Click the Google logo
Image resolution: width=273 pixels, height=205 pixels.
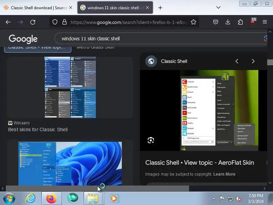pyautogui.click(x=23, y=39)
